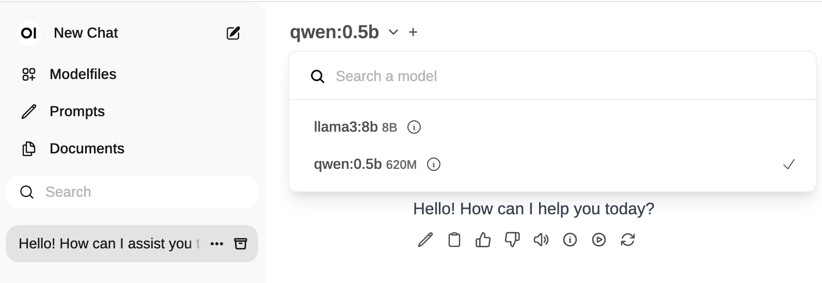Add another model with plus icon

tap(413, 32)
